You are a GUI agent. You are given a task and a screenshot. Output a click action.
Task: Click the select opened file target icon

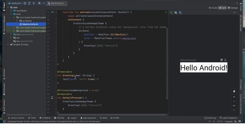click(25, 3)
